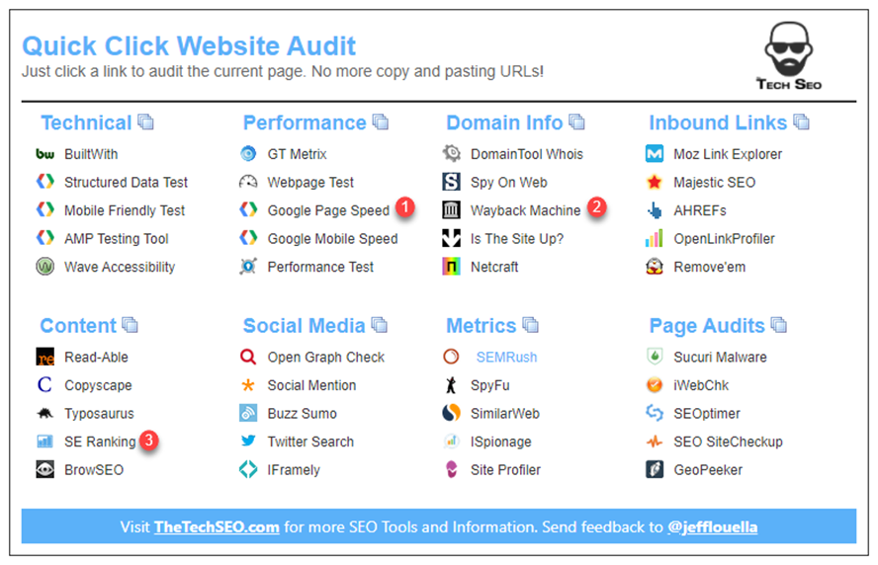The height and width of the screenshot is (565, 878).
Task: Select the SE Ranking content tool
Action: click(100, 442)
